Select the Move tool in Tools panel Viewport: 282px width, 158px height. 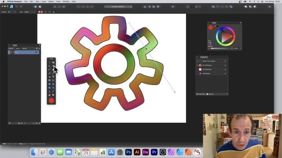pyautogui.click(x=49, y=62)
